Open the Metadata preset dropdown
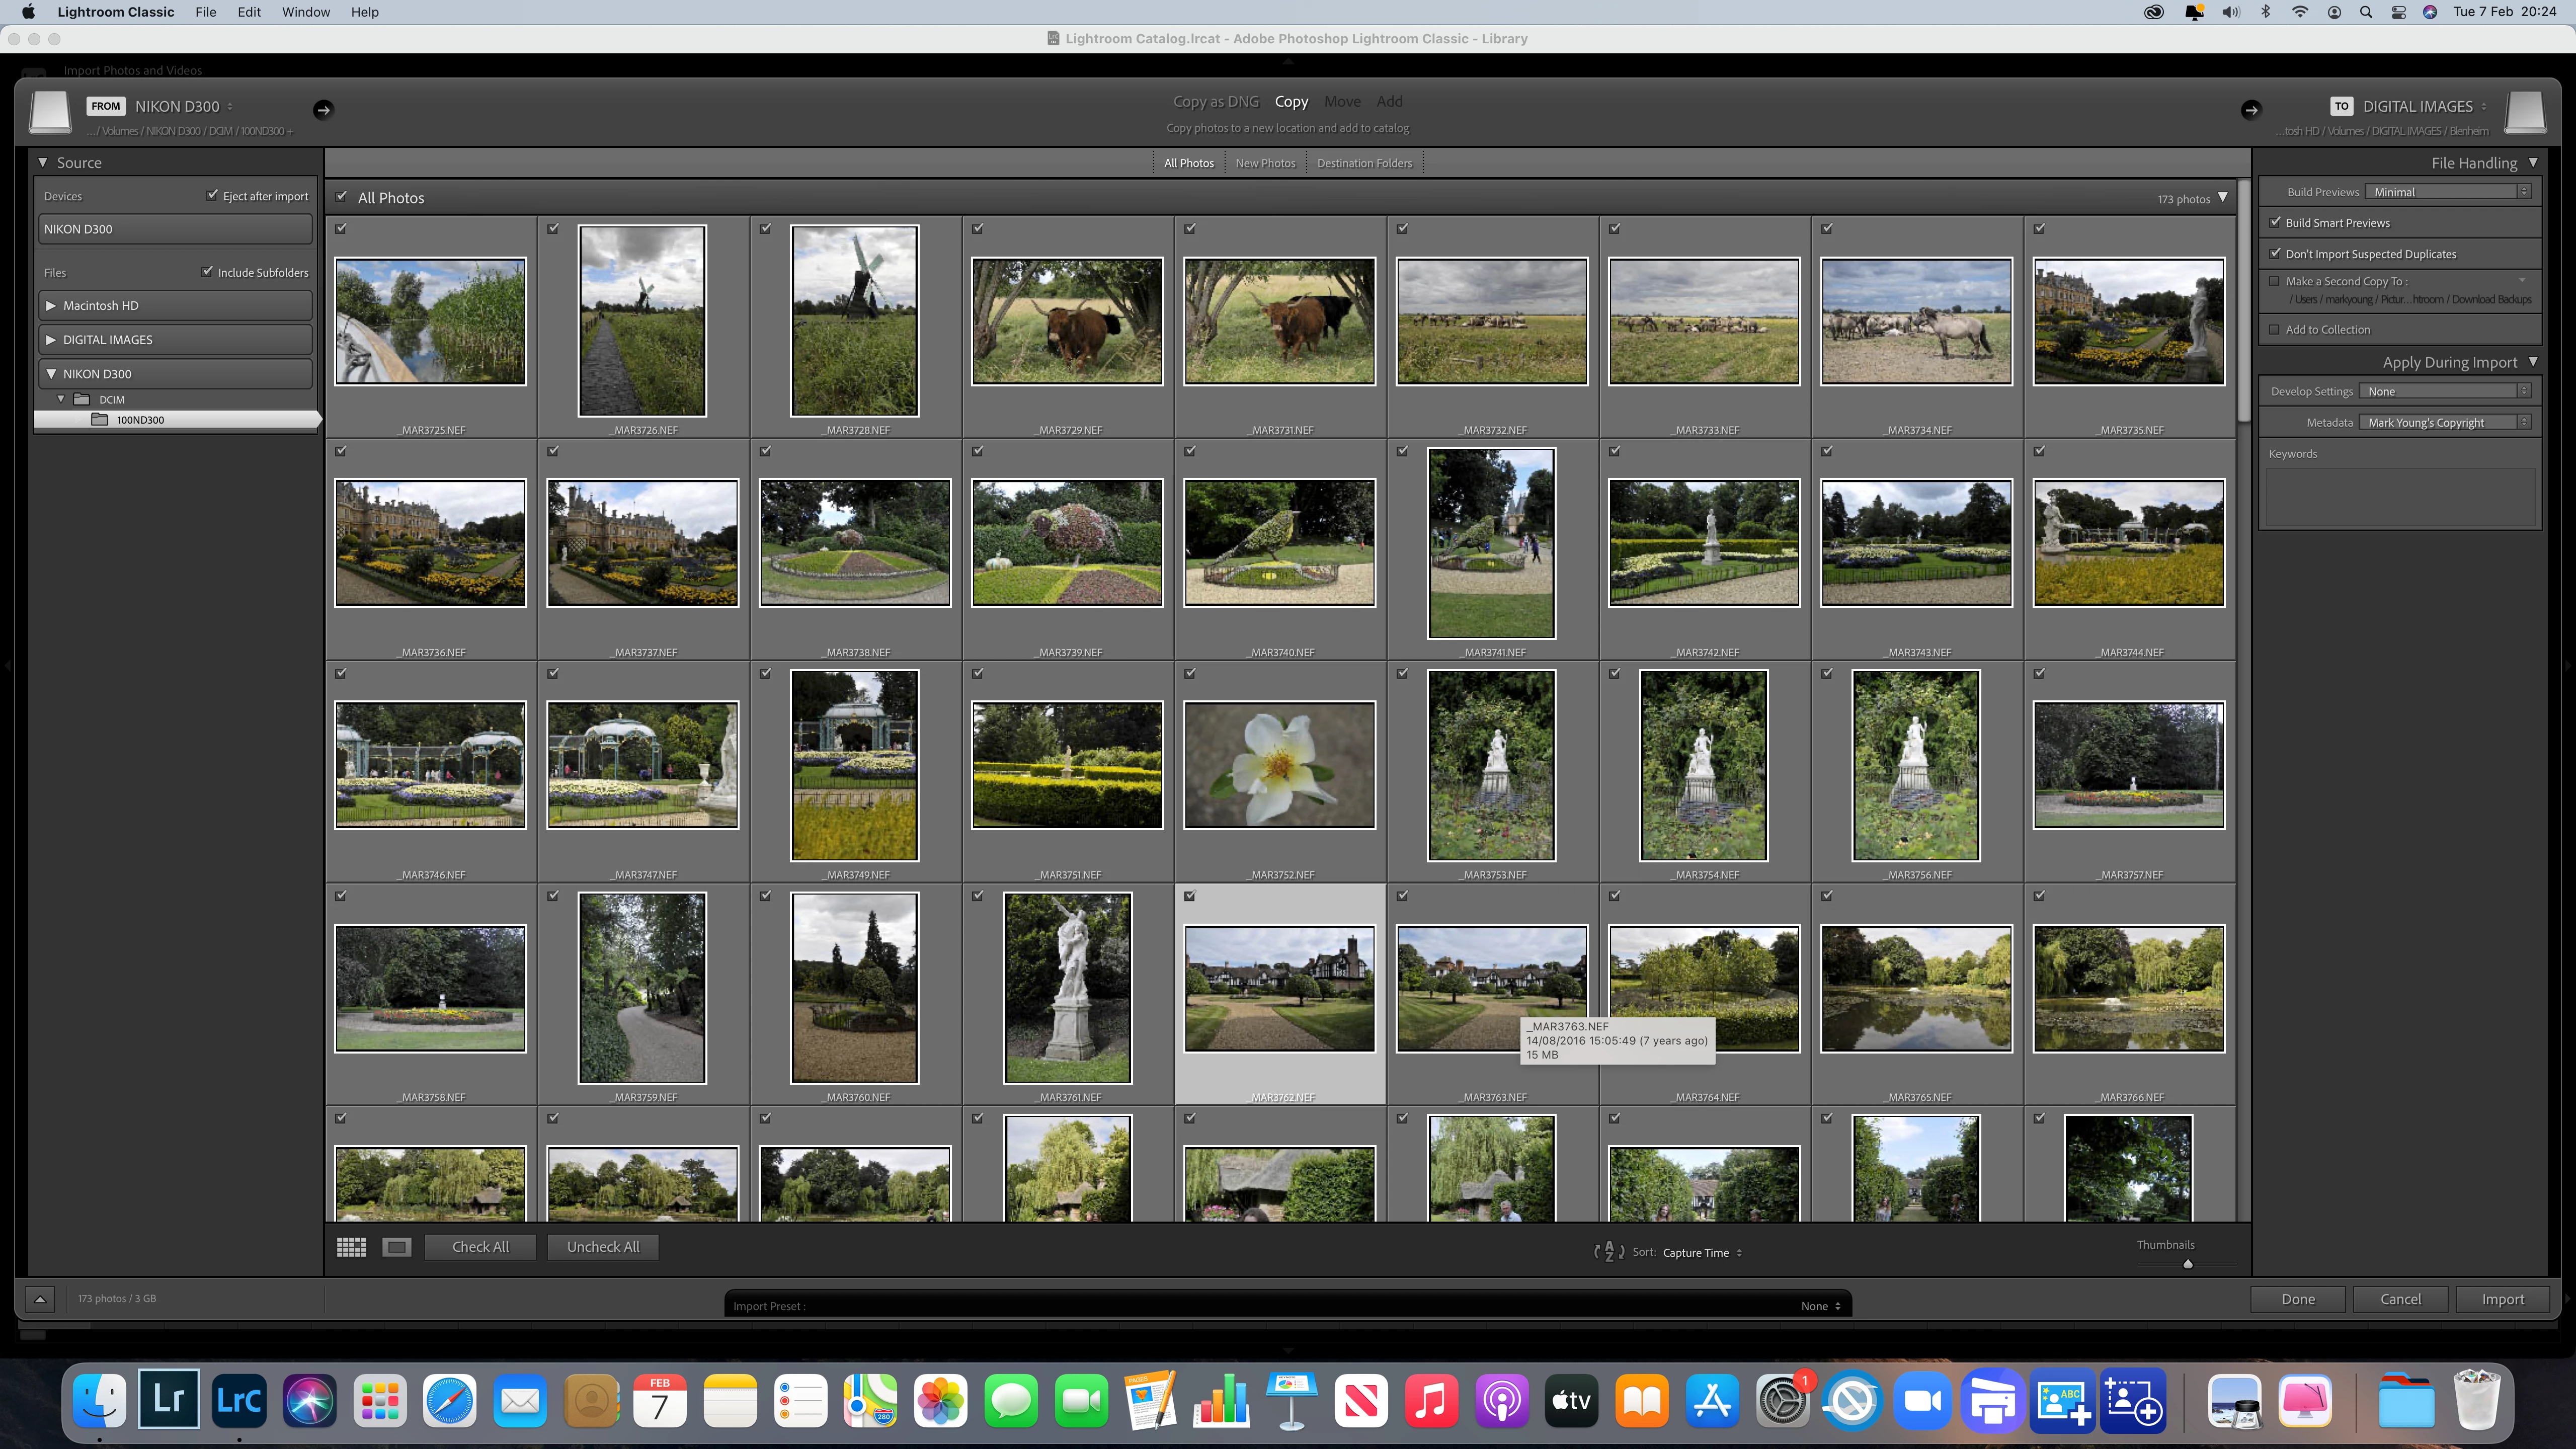 pyautogui.click(x=2444, y=422)
